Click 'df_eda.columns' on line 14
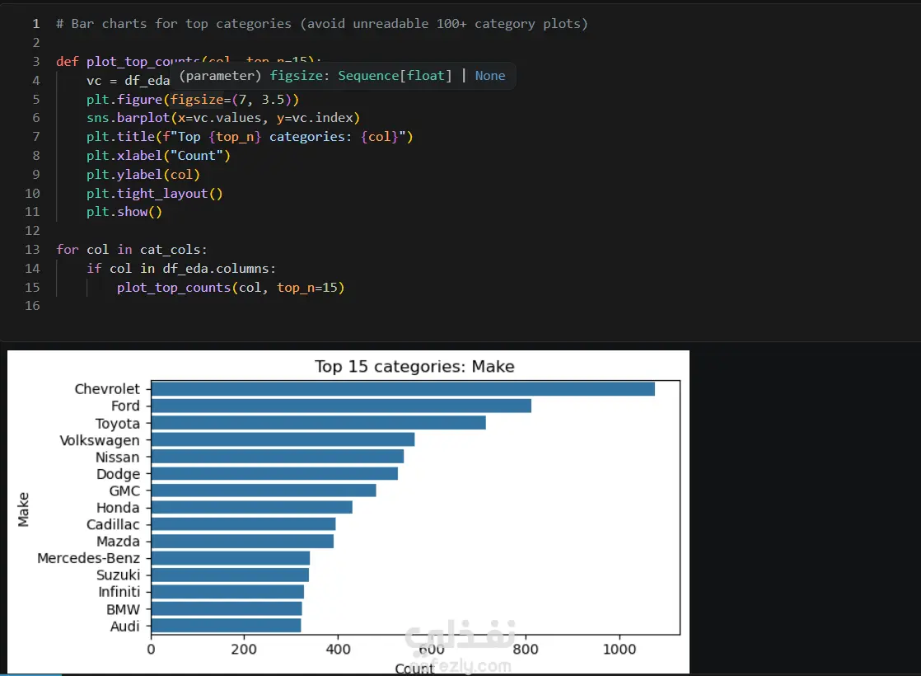 tap(216, 269)
